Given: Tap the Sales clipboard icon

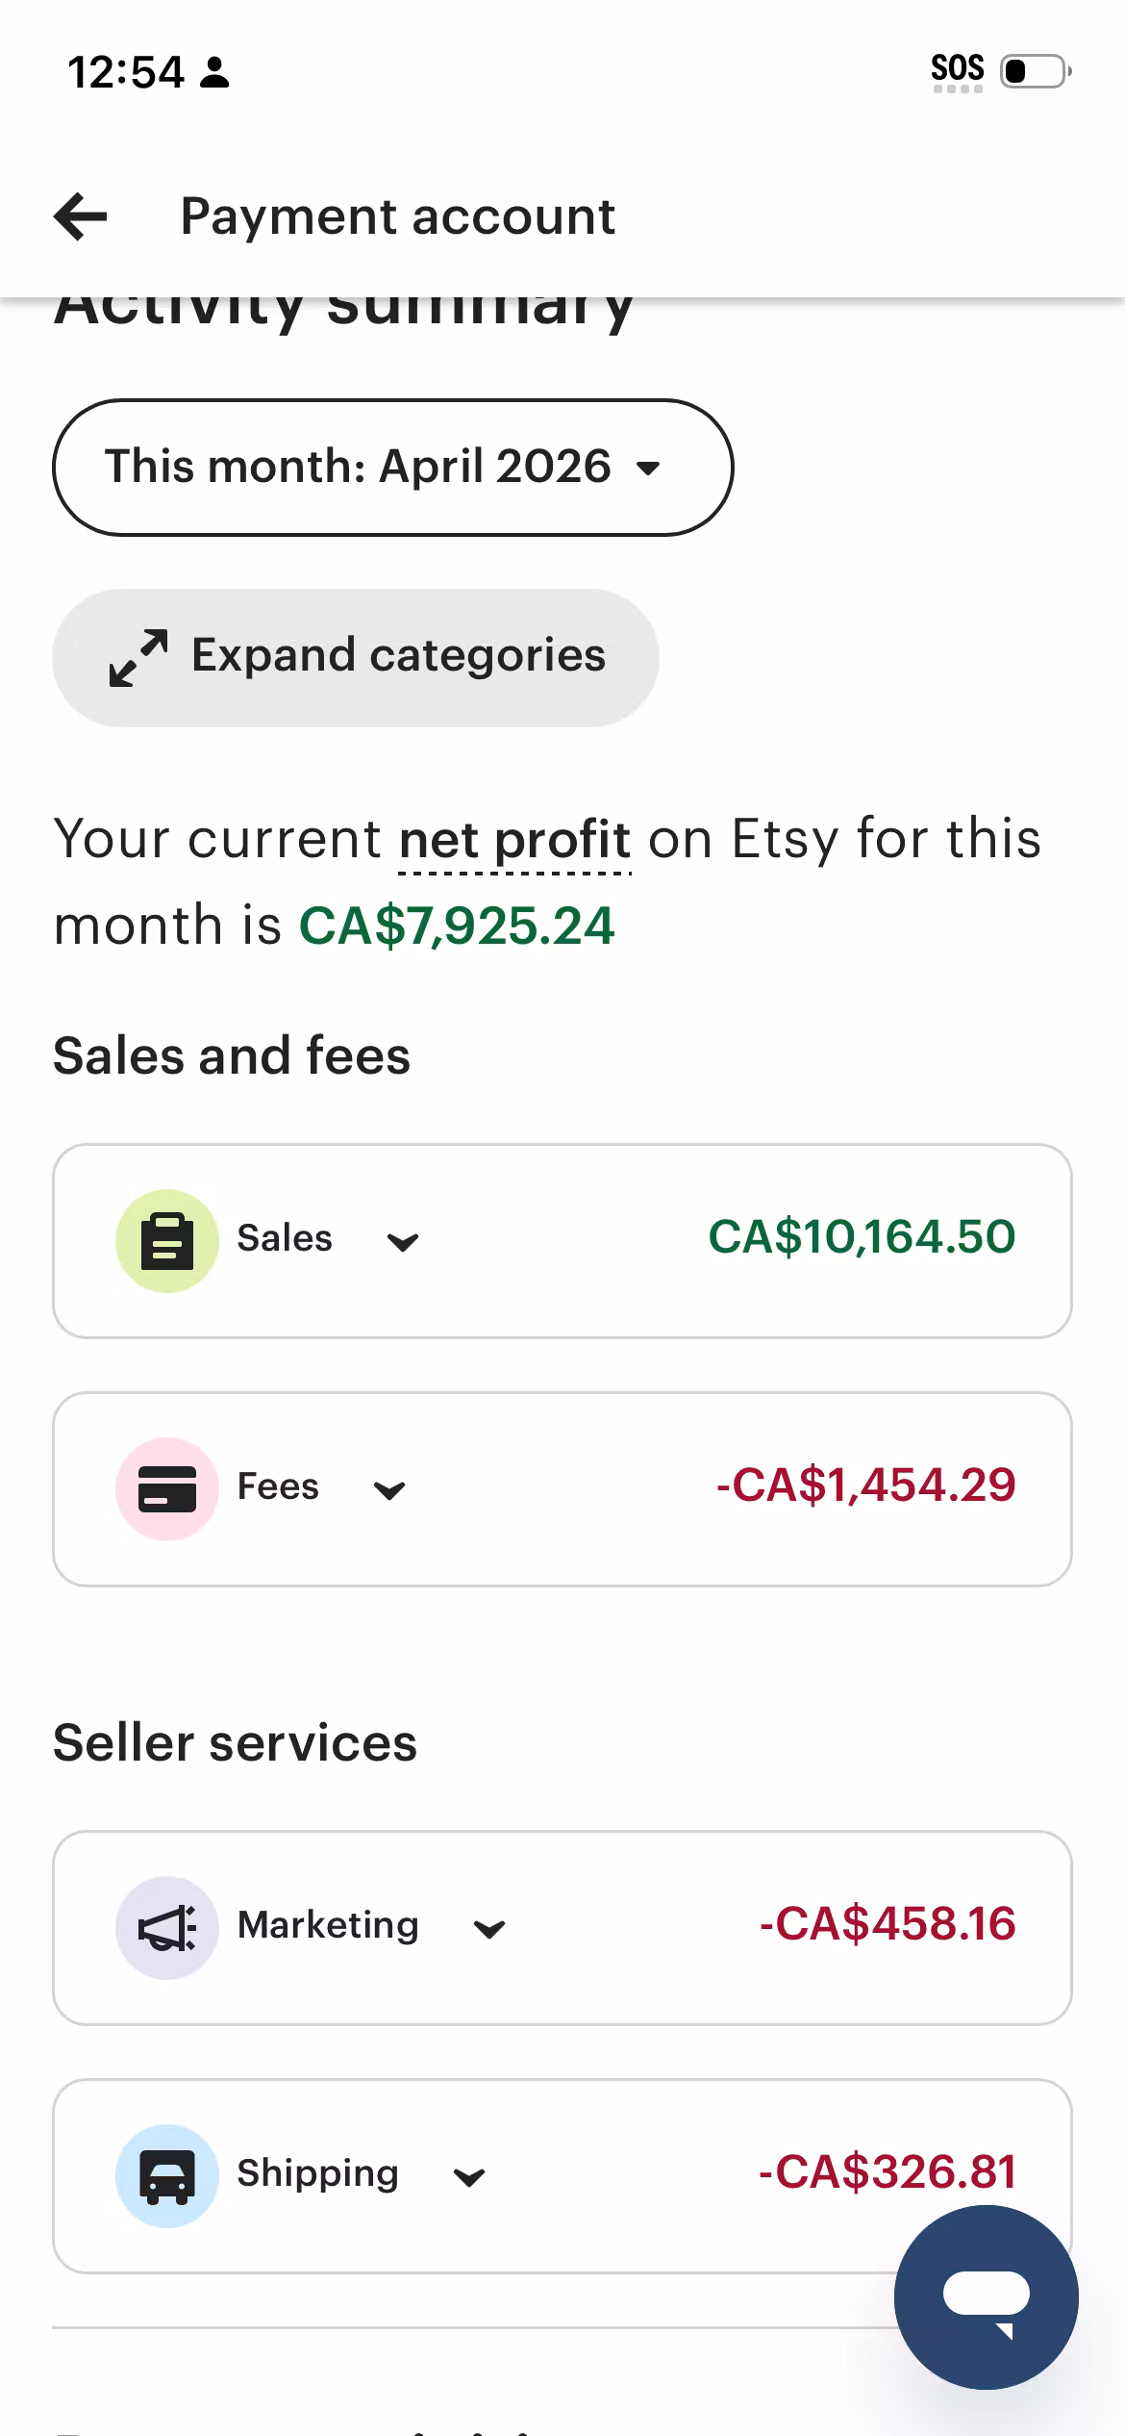Looking at the screenshot, I should tap(167, 1240).
